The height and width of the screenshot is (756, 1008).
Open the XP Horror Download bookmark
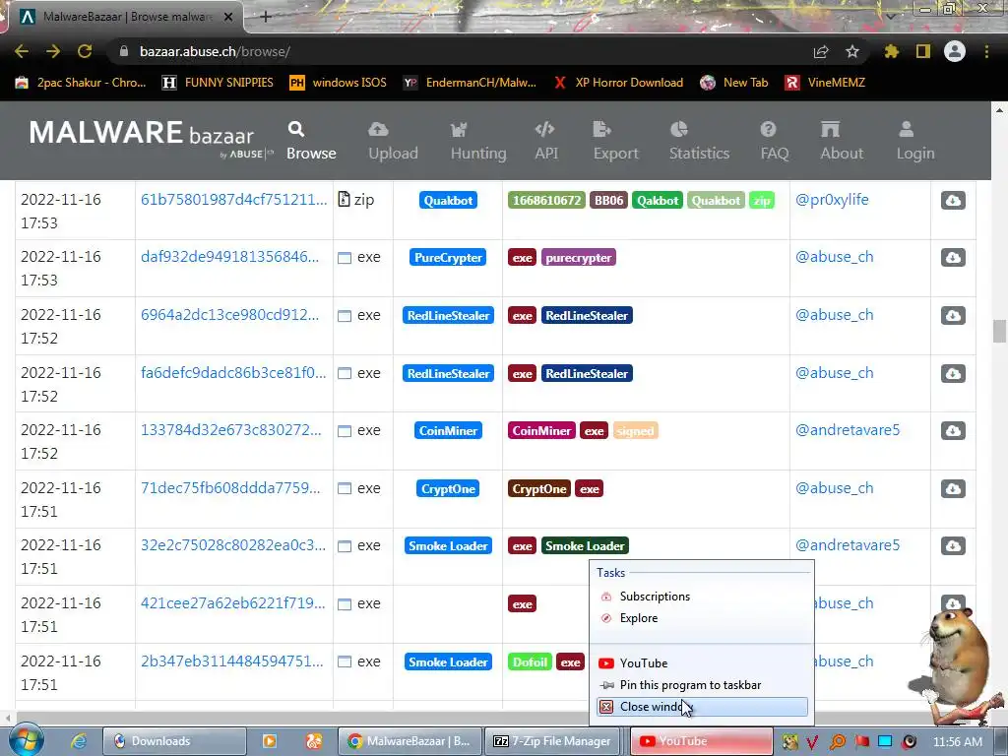[618, 83]
